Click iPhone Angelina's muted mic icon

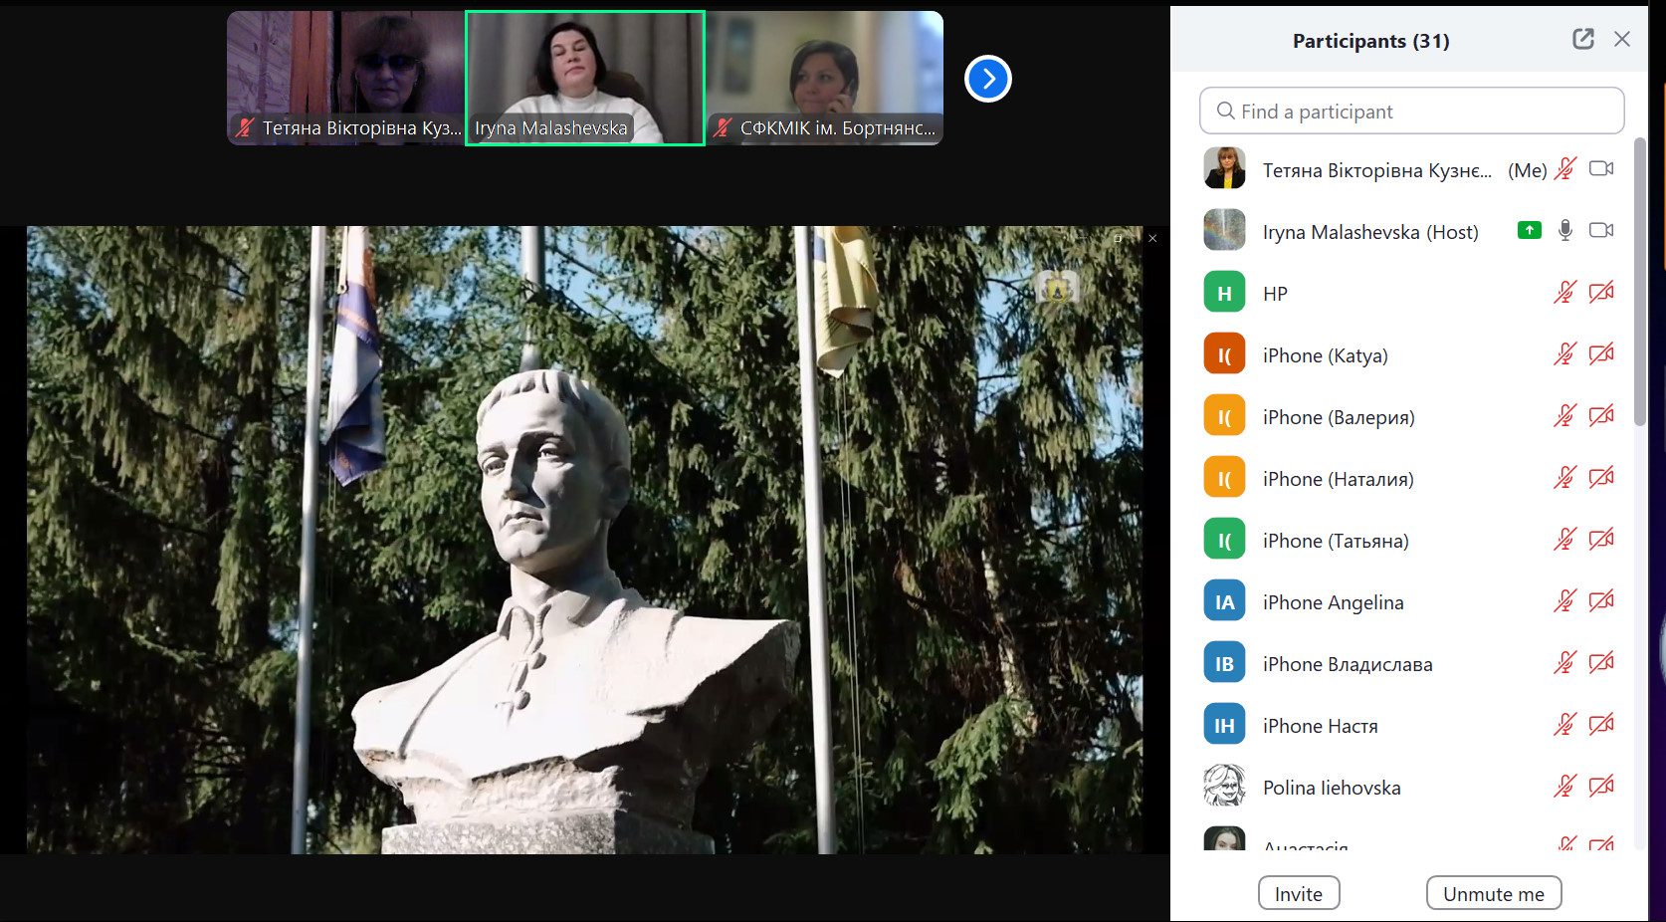[x=1565, y=601]
